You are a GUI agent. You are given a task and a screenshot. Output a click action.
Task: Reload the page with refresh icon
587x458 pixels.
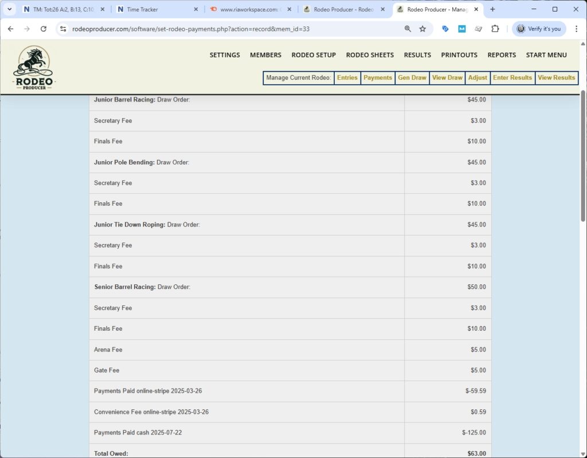coord(44,29)
